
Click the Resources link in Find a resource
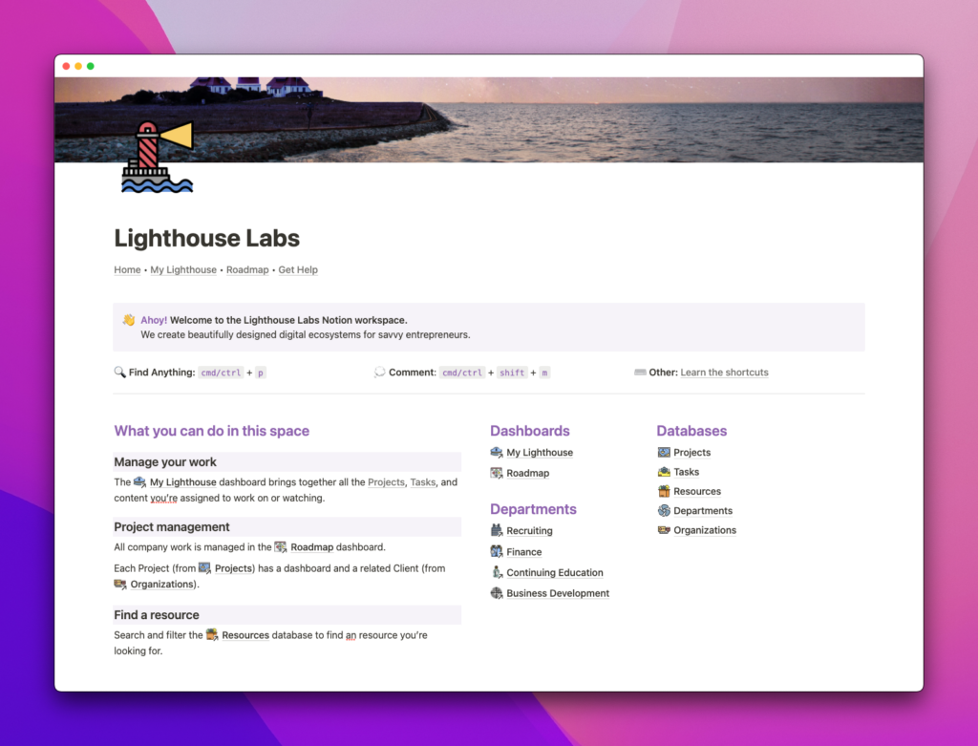click(x=245, y=635)
